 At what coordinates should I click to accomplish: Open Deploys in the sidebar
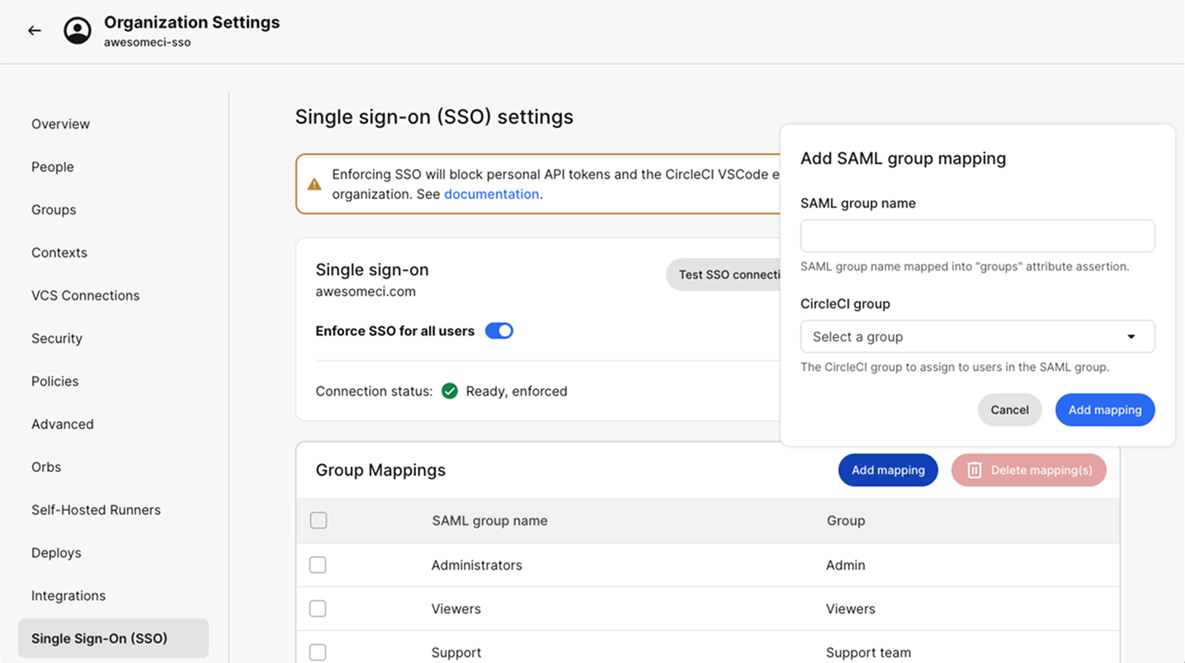[x=56, y=552]
